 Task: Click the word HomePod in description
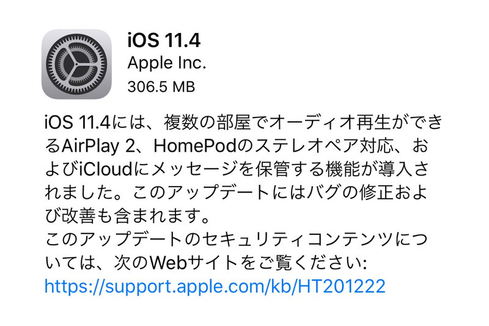click(x=195, y=146)
